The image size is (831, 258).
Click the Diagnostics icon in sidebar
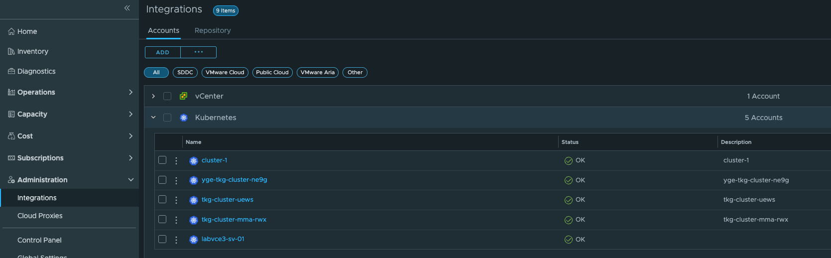tap(11, 71)
